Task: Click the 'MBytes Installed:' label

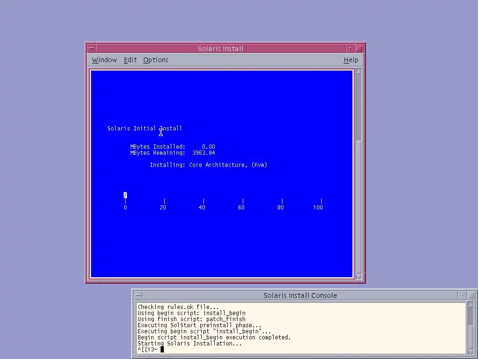Action: [x=158, y=146]
